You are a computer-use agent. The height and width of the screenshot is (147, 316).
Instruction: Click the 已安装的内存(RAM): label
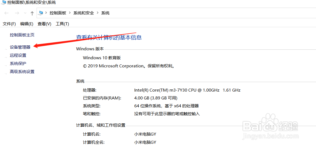point(102,98)
